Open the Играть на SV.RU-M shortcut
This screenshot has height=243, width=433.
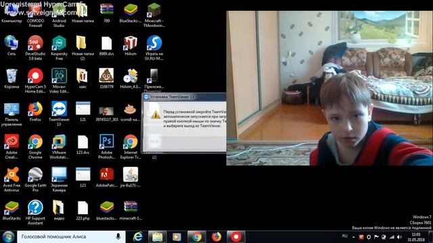pyautogui.click(x=154, y=48)
